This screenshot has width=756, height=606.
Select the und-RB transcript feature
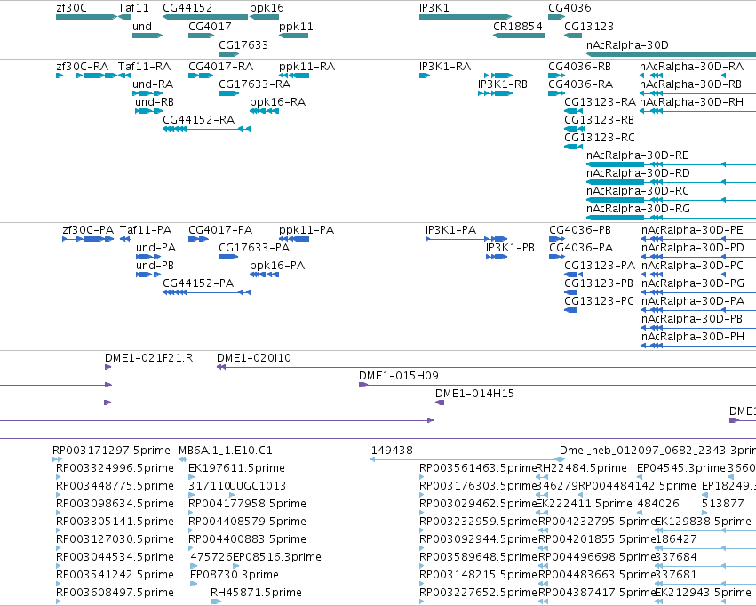(149, 111)
